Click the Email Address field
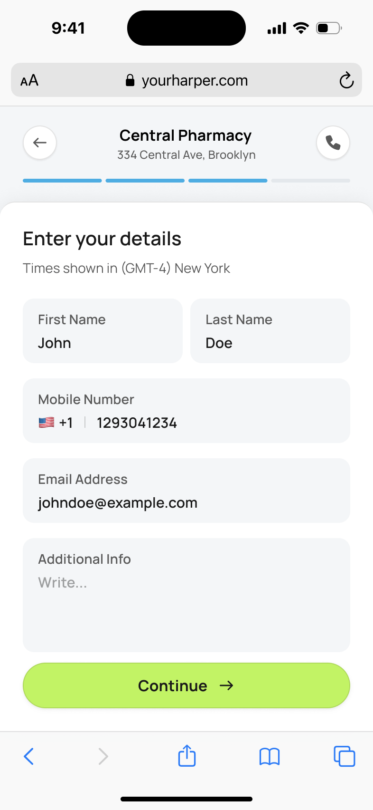 tap(186, 491)
